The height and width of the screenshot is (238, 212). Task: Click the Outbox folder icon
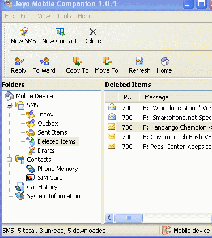coord(31,123)
